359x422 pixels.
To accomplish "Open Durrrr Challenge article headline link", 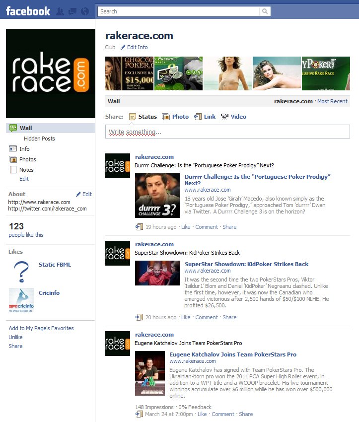I will 257,180.
